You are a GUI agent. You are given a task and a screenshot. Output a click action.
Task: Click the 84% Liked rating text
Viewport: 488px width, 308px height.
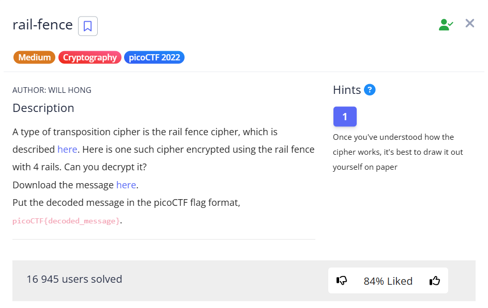point(388,281)
